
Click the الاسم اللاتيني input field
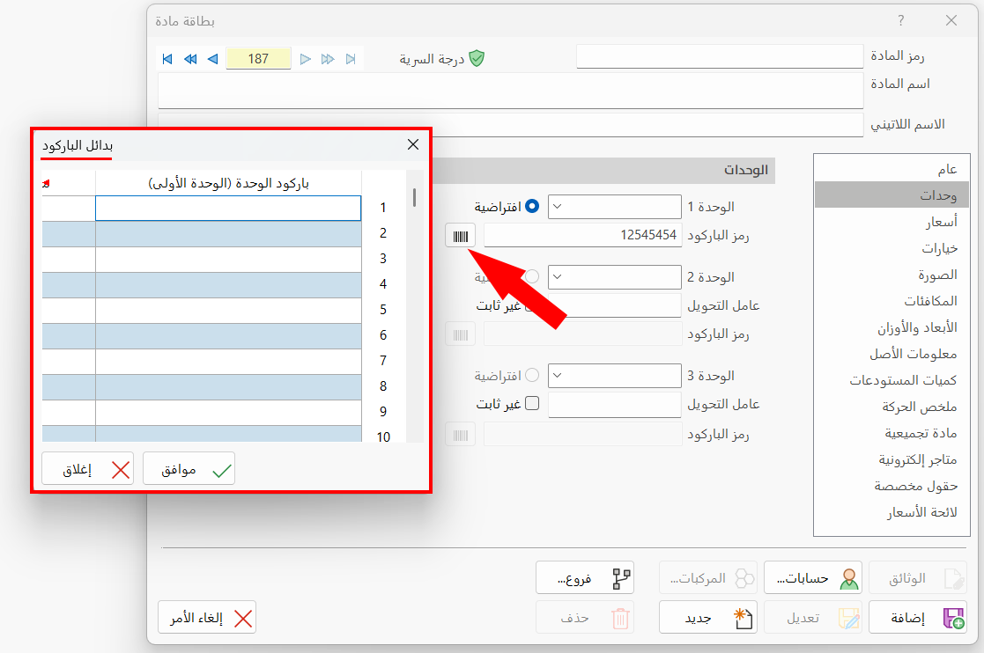[511, 125]
